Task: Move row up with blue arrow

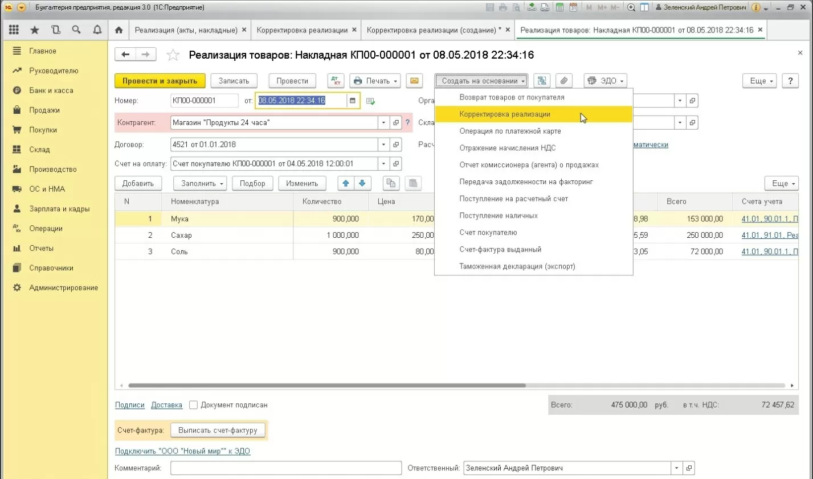Action: tap(346, 183)
